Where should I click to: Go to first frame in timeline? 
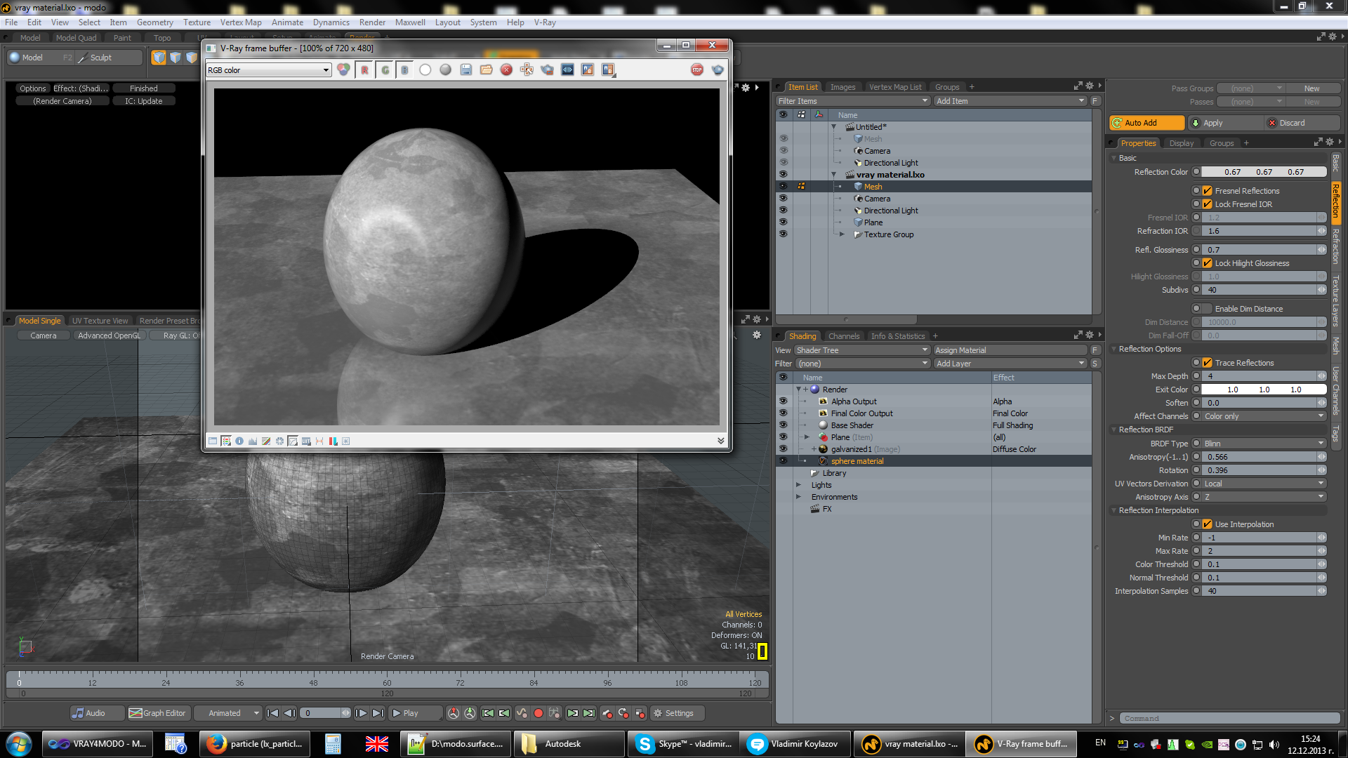(x=273, y=713)
